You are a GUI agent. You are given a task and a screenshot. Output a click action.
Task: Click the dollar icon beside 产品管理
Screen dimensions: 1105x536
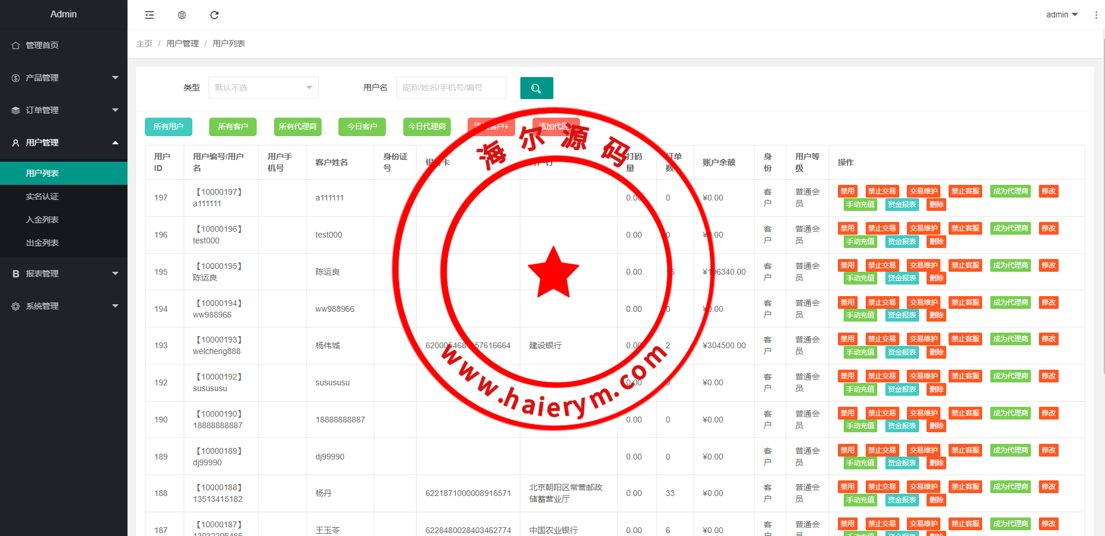[x=16, y=78]
